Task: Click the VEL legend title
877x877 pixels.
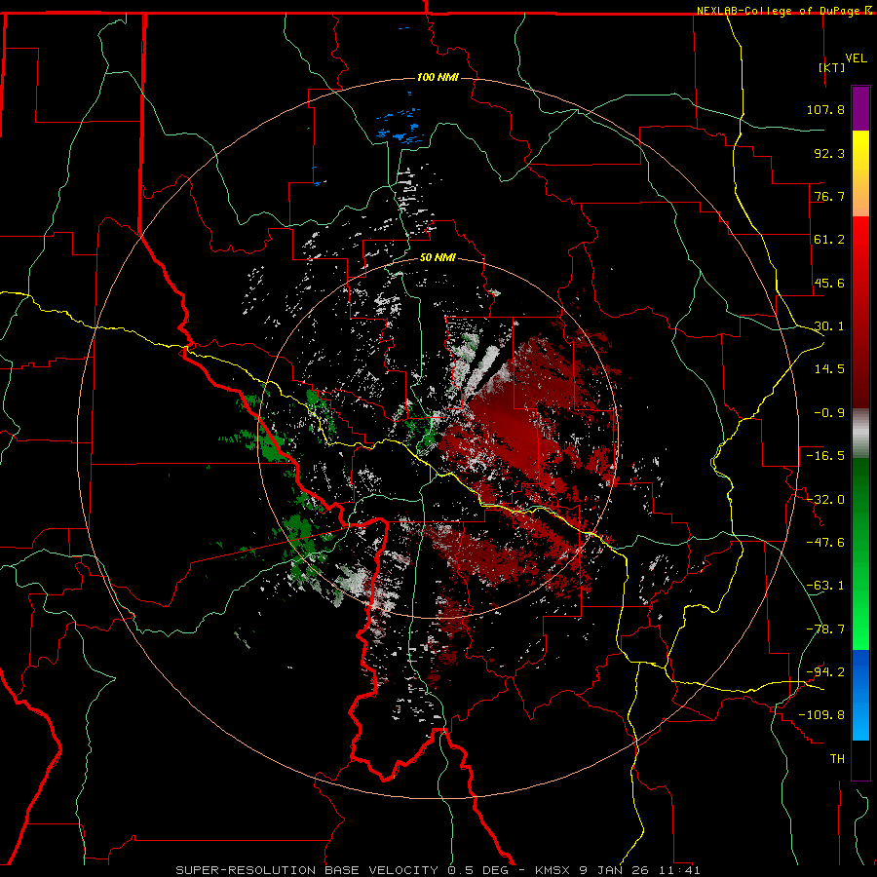Action: click(856, 58)
